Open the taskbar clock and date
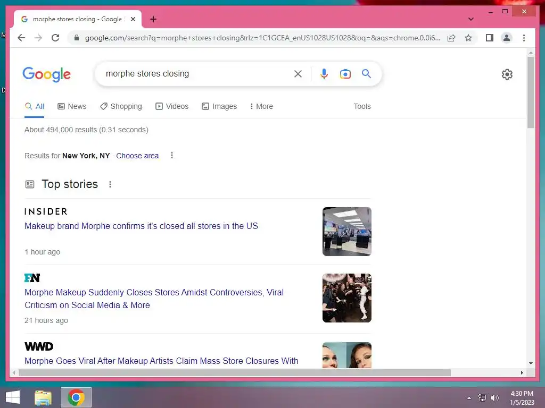 click(x=522, y=398)
